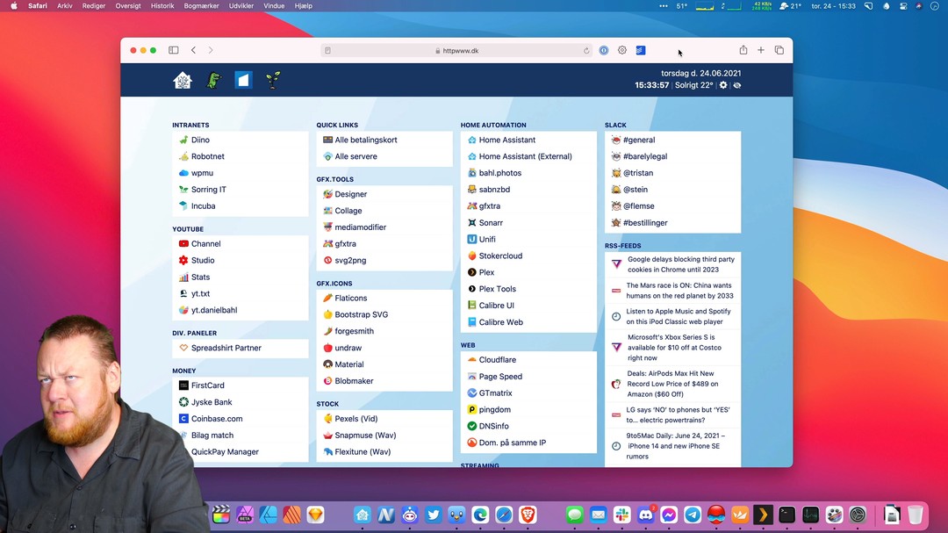The width and height of the screenshot is (948, 533).
Task: Reload the page in address bar
Action: [586, 51]
